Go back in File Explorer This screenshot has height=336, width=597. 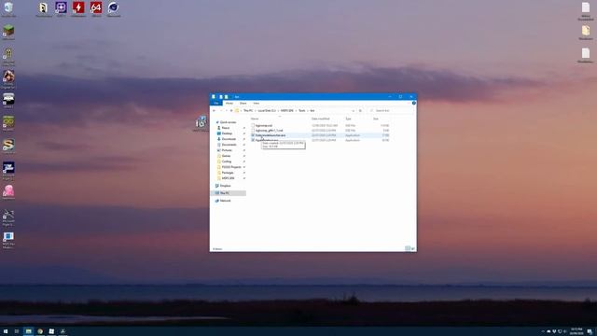214,110
